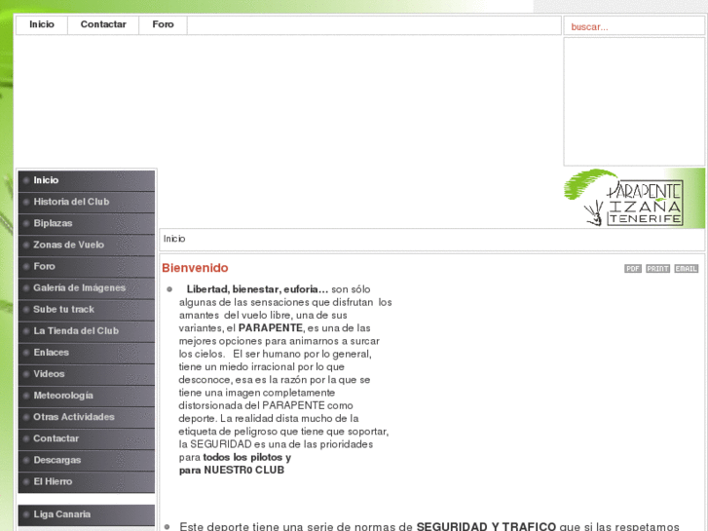This screenshot has width=708, height=531.
Task: Open Foro in the top navigation bar
Action: coord(163,24)
